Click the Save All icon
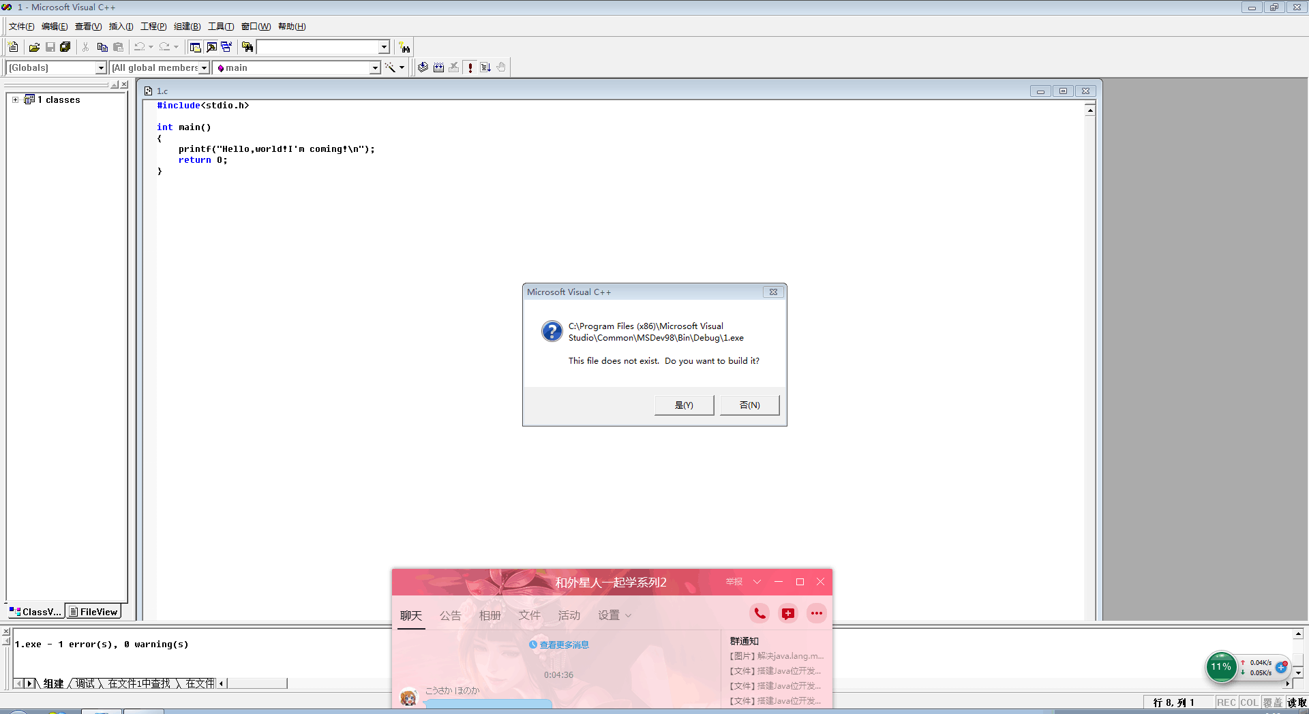Viewport: 1309px width, 714px height. pos(65,47)
